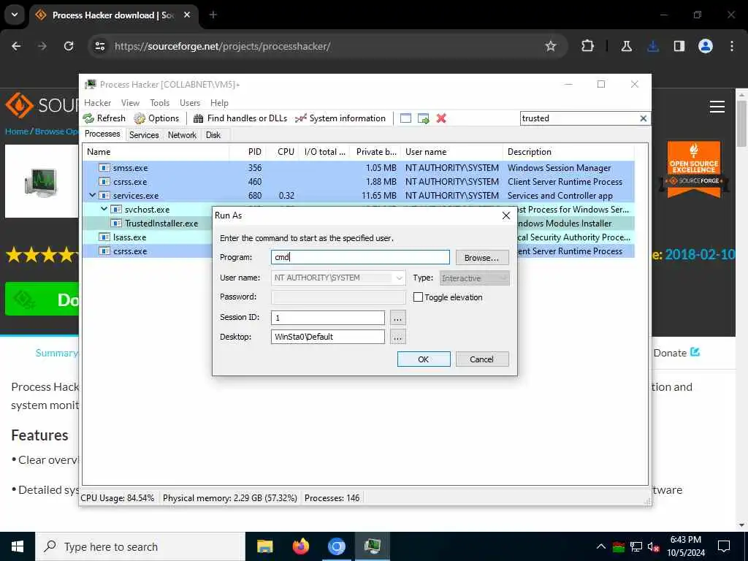
Task: Open the Help menu
Action: [x=219, y=103]
